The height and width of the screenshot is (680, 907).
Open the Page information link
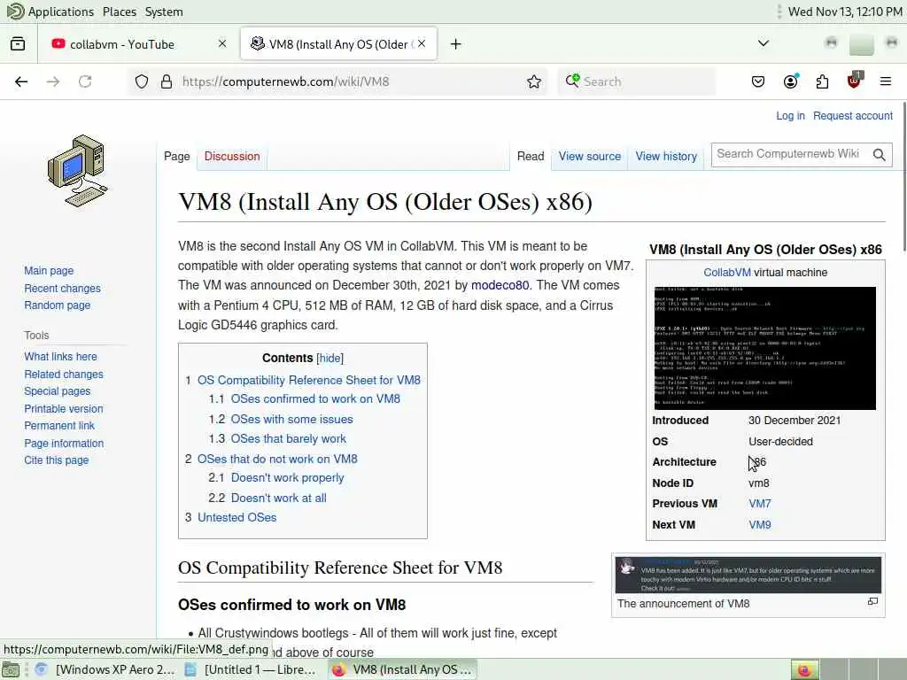[64, 444]
